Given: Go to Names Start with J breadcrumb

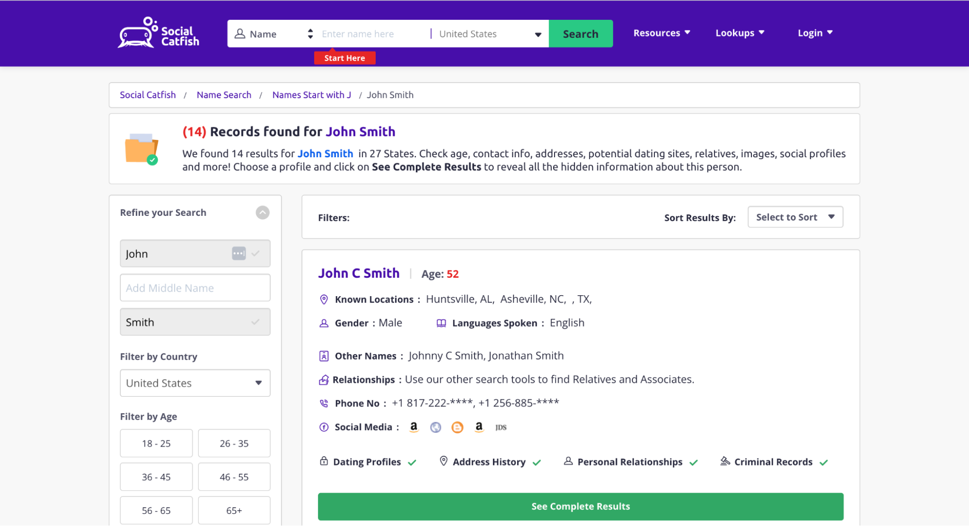Looking at the screenshot, I should tap(312, 95).
